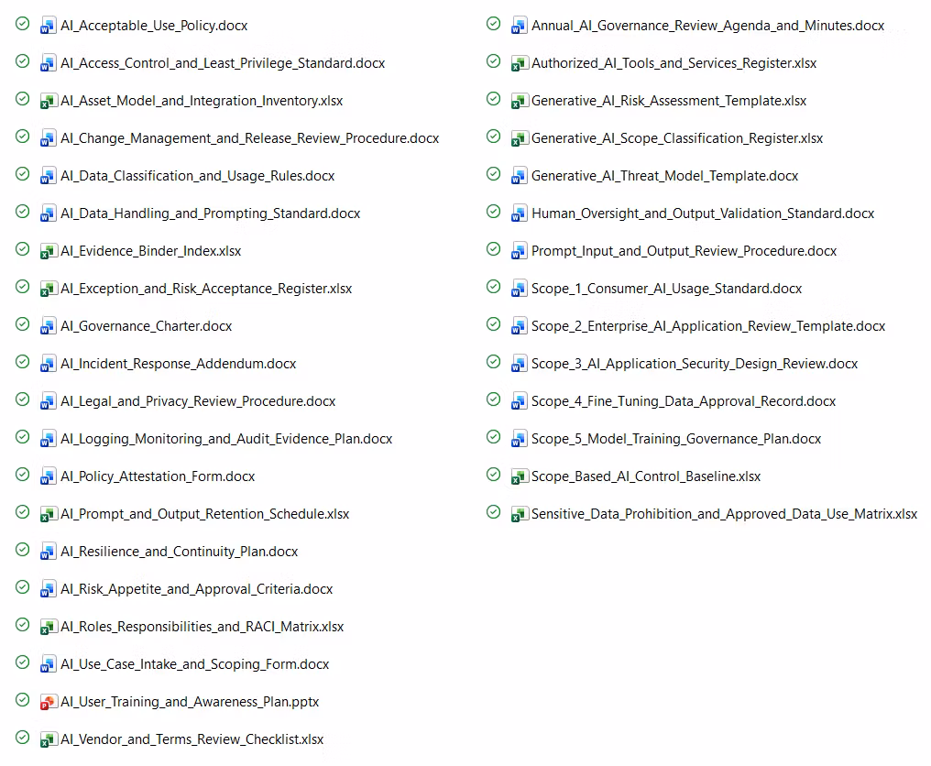Click the Word icon for AI_Governance_Charter.docx
Screen dimensions: 931x766
pyautogui.click(x=48, y=326)
